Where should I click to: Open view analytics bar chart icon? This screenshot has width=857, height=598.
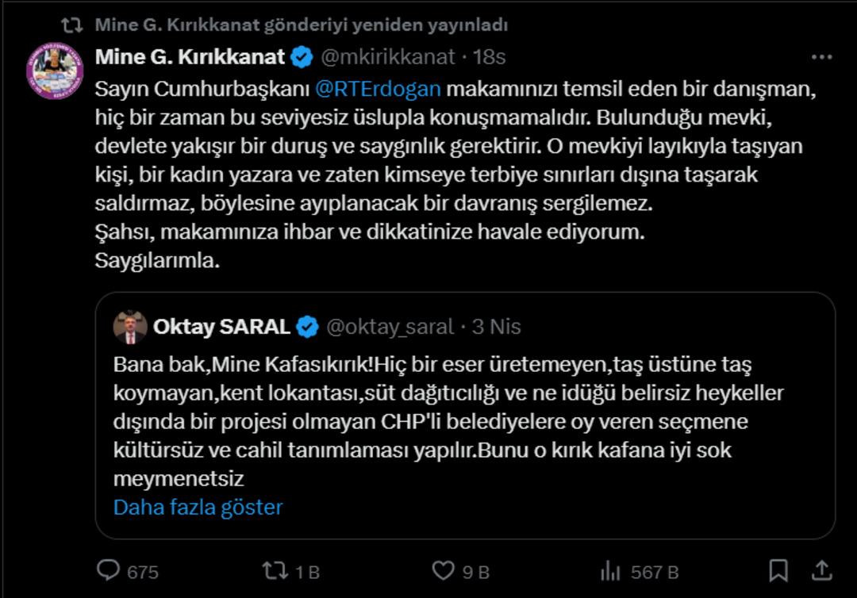tap(610, 569)
